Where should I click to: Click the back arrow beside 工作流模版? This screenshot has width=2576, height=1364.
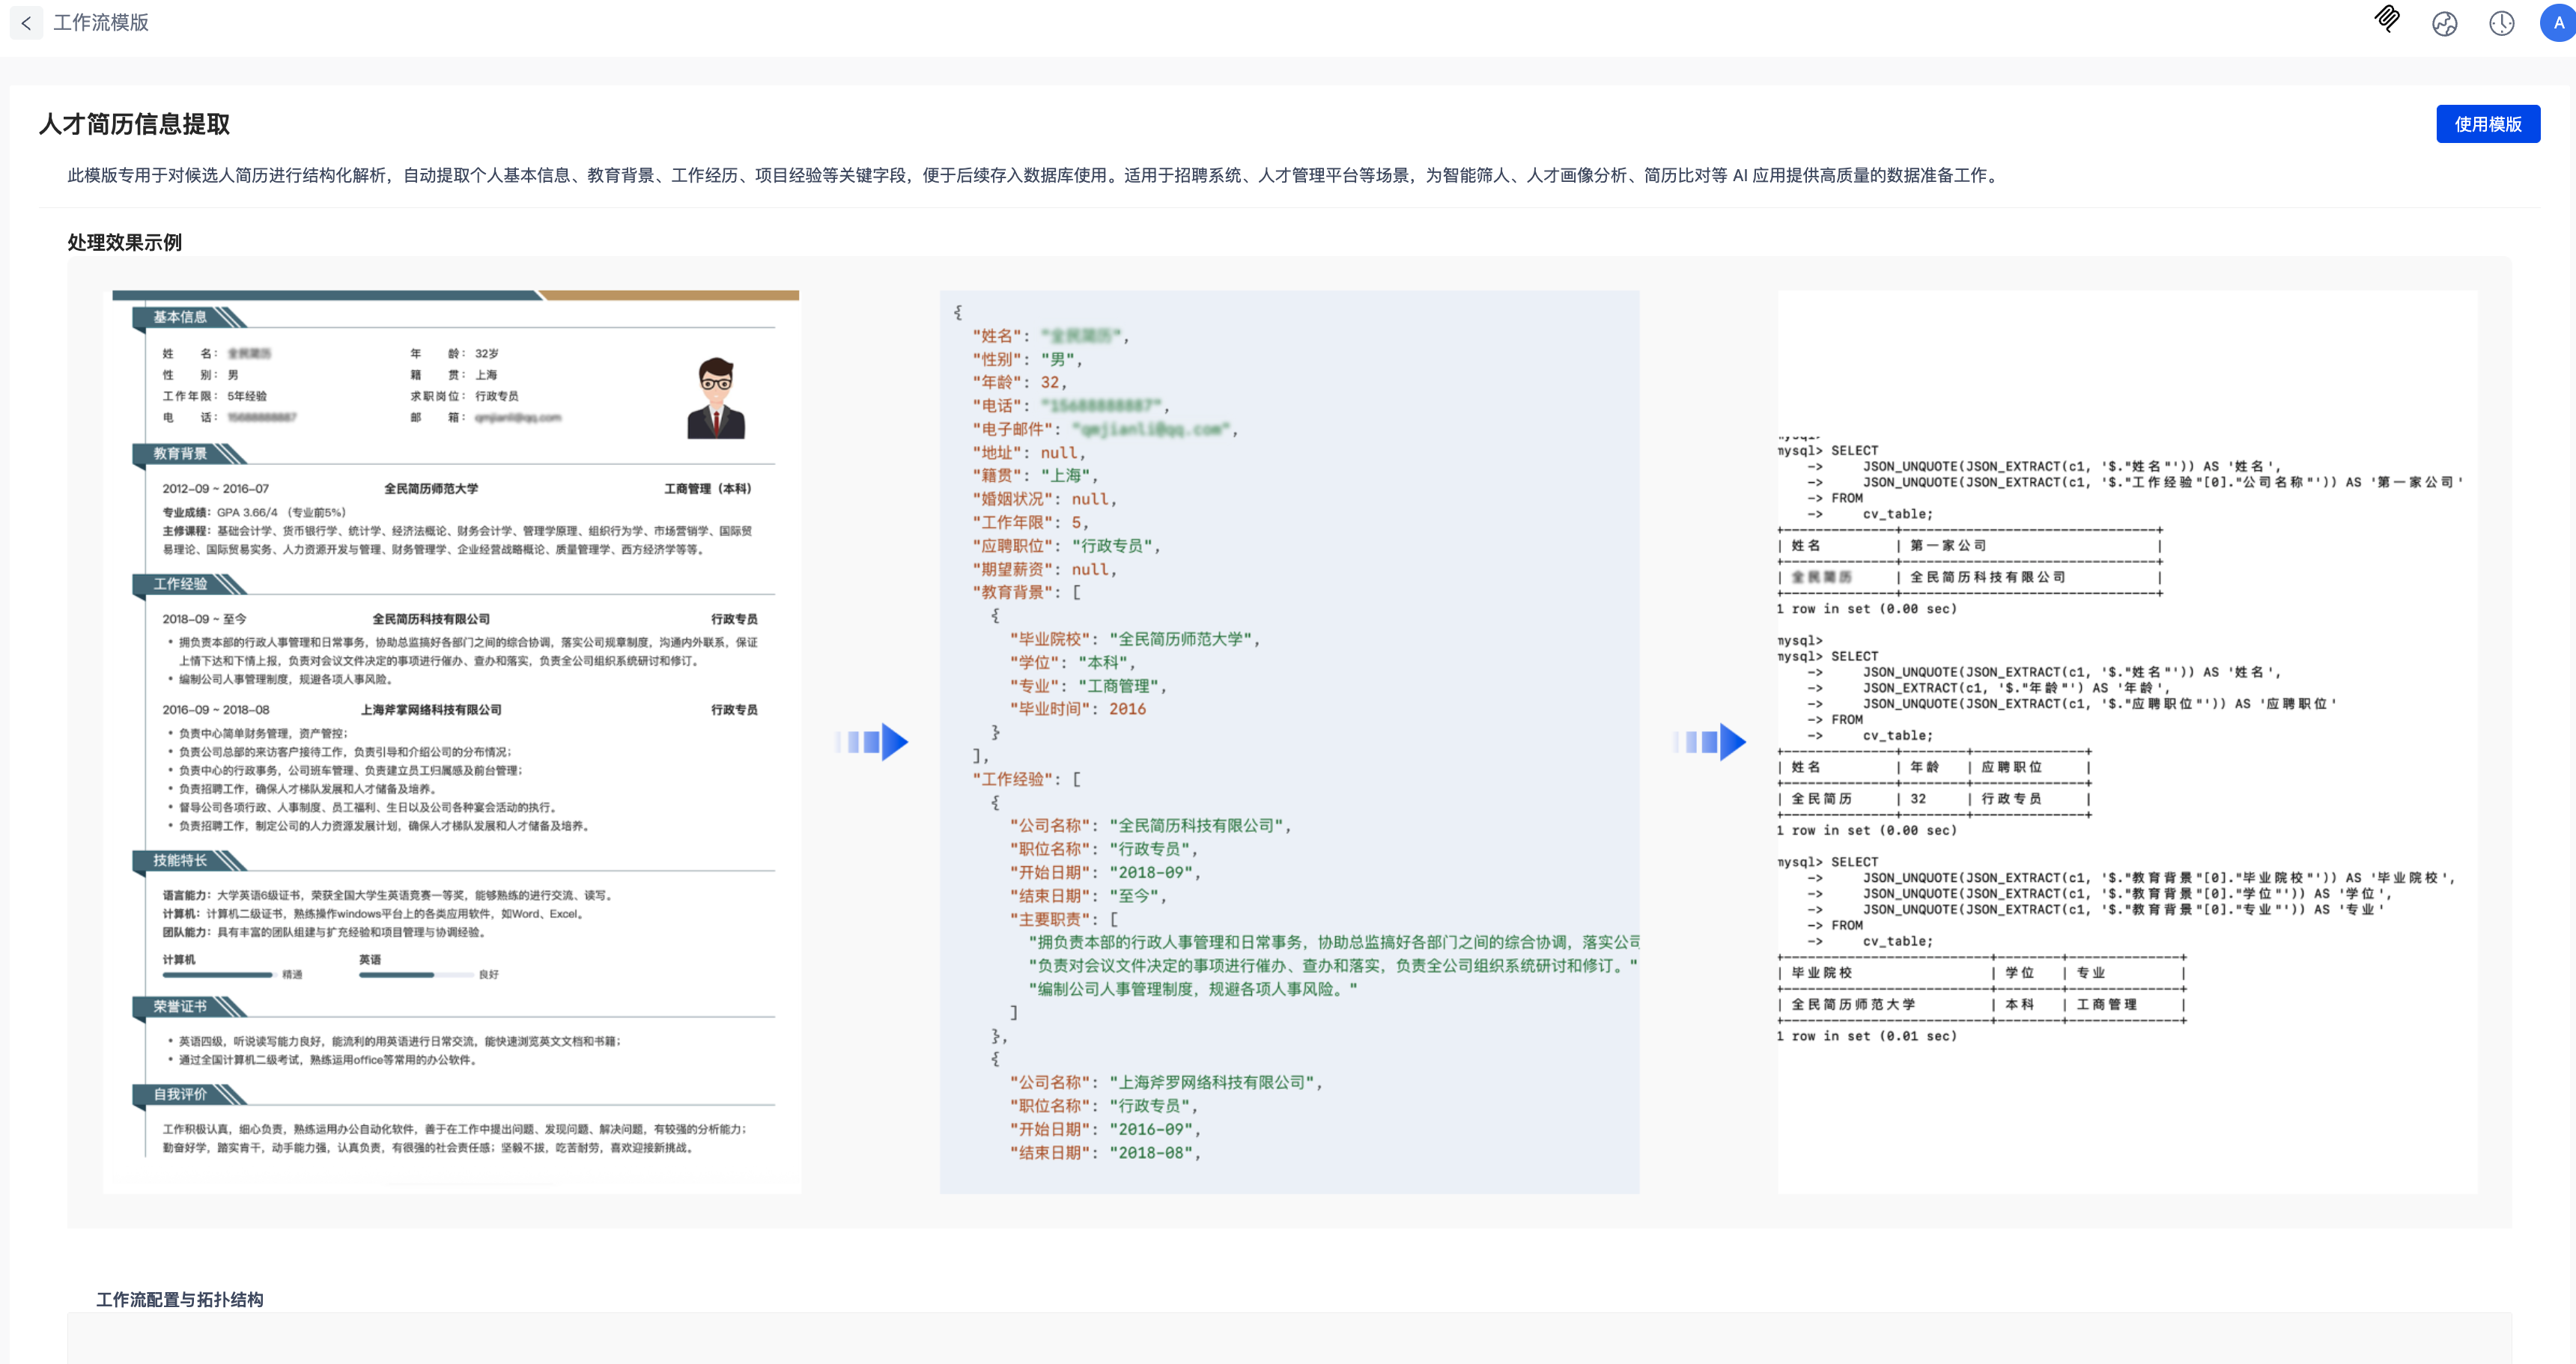26,23
